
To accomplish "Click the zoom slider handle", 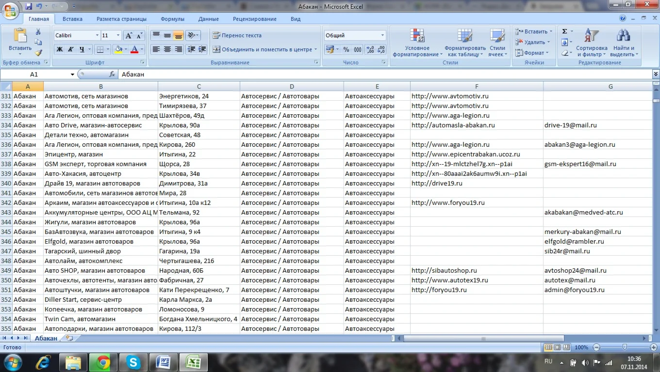I will tap(624, 347).
